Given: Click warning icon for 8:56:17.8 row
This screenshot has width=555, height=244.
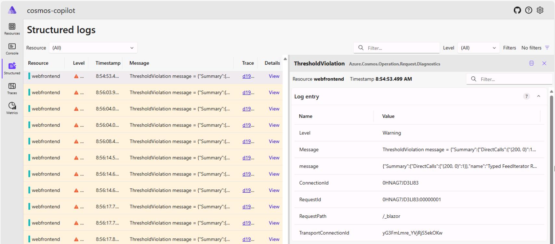Looking at the screenshot, I should [76, 239].
